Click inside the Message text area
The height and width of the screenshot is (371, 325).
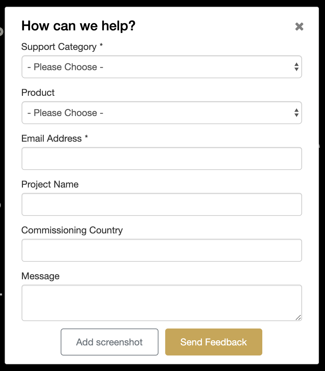162,302
